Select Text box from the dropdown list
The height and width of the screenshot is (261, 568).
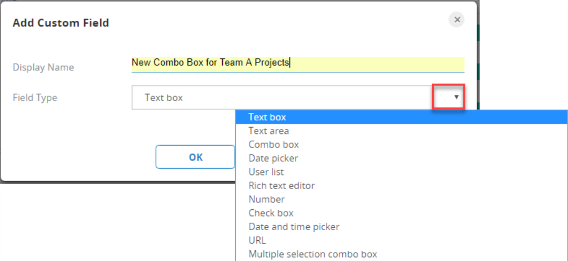(x=267, y=117)
